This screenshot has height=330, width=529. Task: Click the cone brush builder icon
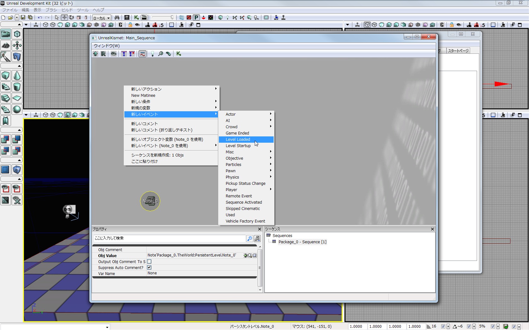coord(17,75)
